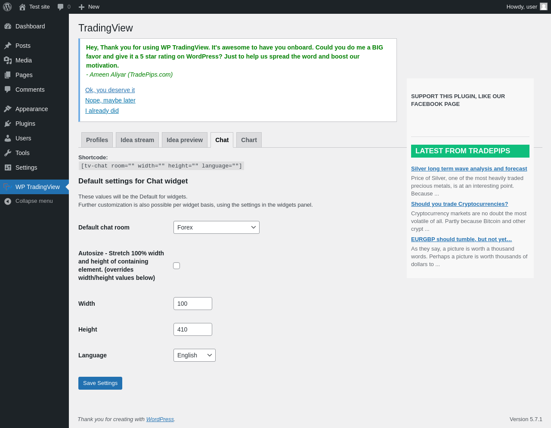Click the Default chat room label
This screenshot has width=551, height=428.
(x=104, y=227)
